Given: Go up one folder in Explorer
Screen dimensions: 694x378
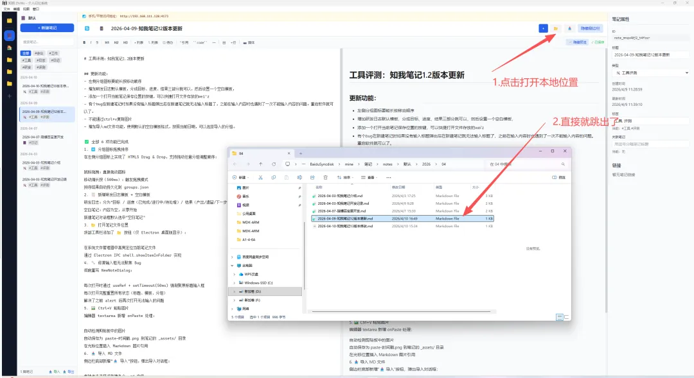Looking at the screenshot, I should click(261, 164).
